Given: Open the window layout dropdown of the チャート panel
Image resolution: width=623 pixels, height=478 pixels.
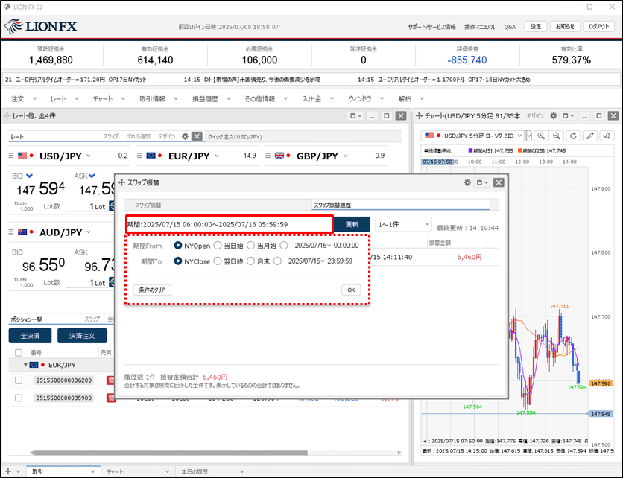Looking at the screenshot, I should pyautogui.click(x=568, y=116).
